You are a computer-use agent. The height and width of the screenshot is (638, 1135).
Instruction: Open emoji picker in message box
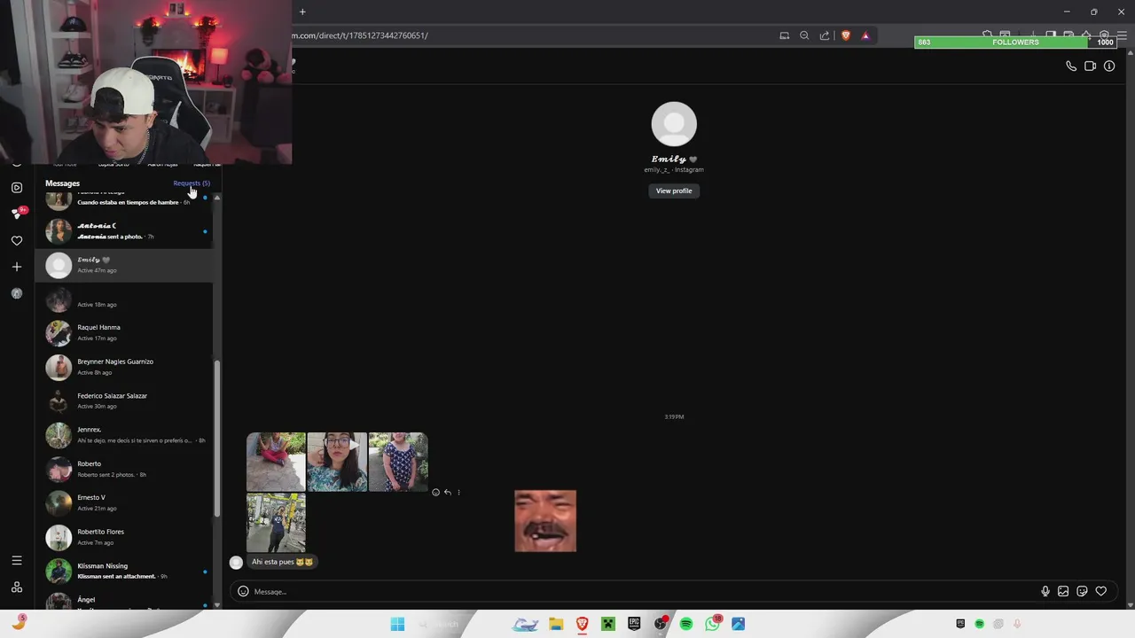click(243, 592)
